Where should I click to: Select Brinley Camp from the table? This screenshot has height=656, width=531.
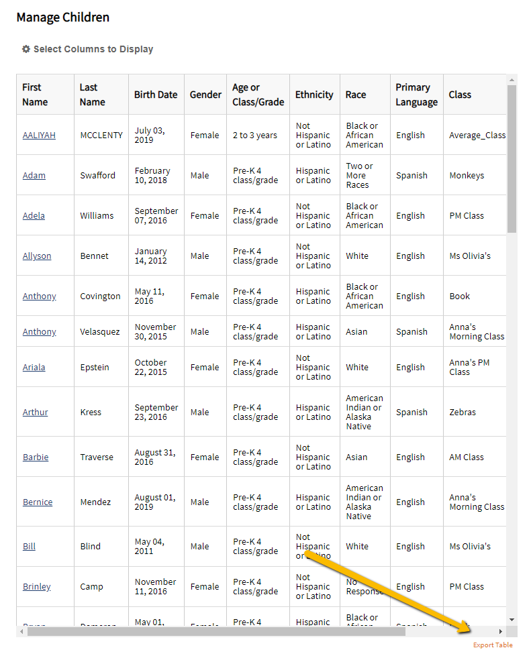36,586
